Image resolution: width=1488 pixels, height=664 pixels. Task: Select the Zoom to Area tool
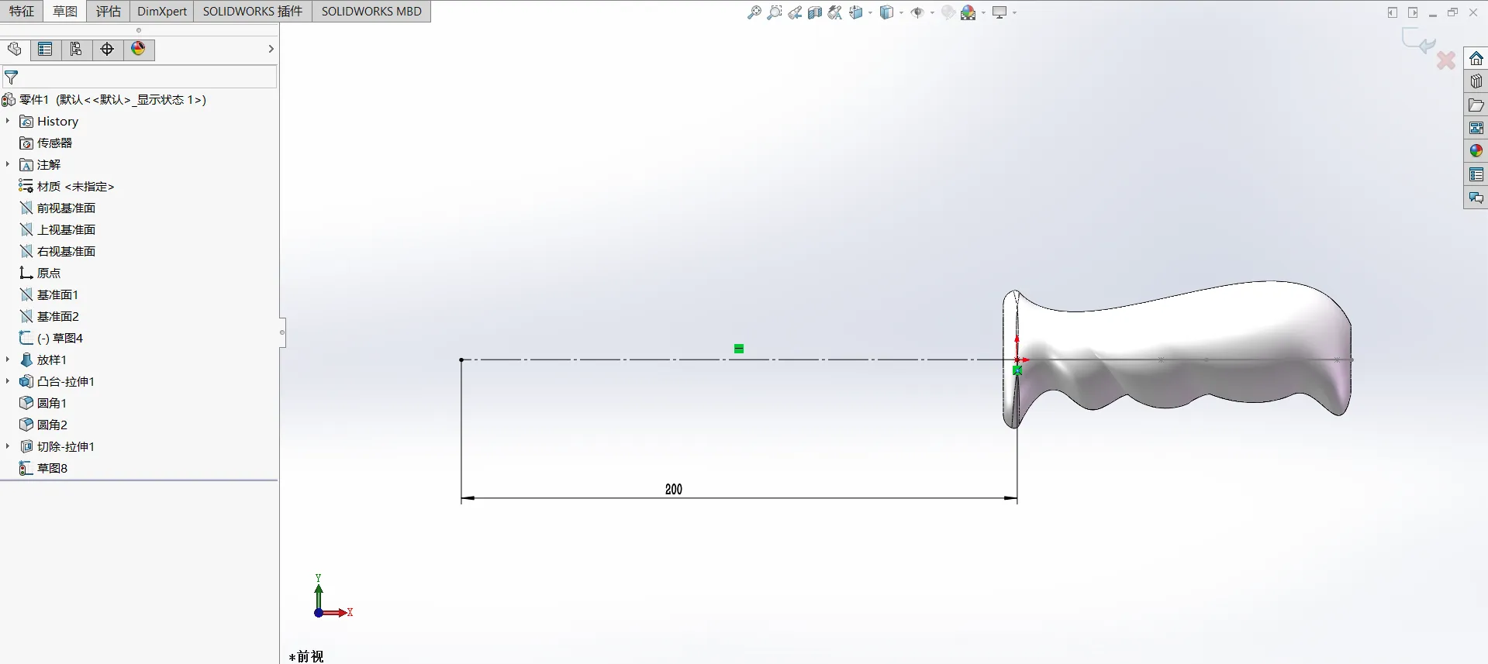click(x=774, y=12)
